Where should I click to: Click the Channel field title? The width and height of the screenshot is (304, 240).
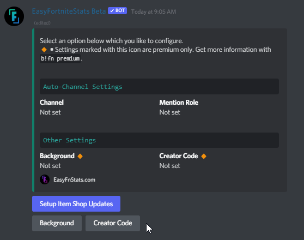(52, 103)
